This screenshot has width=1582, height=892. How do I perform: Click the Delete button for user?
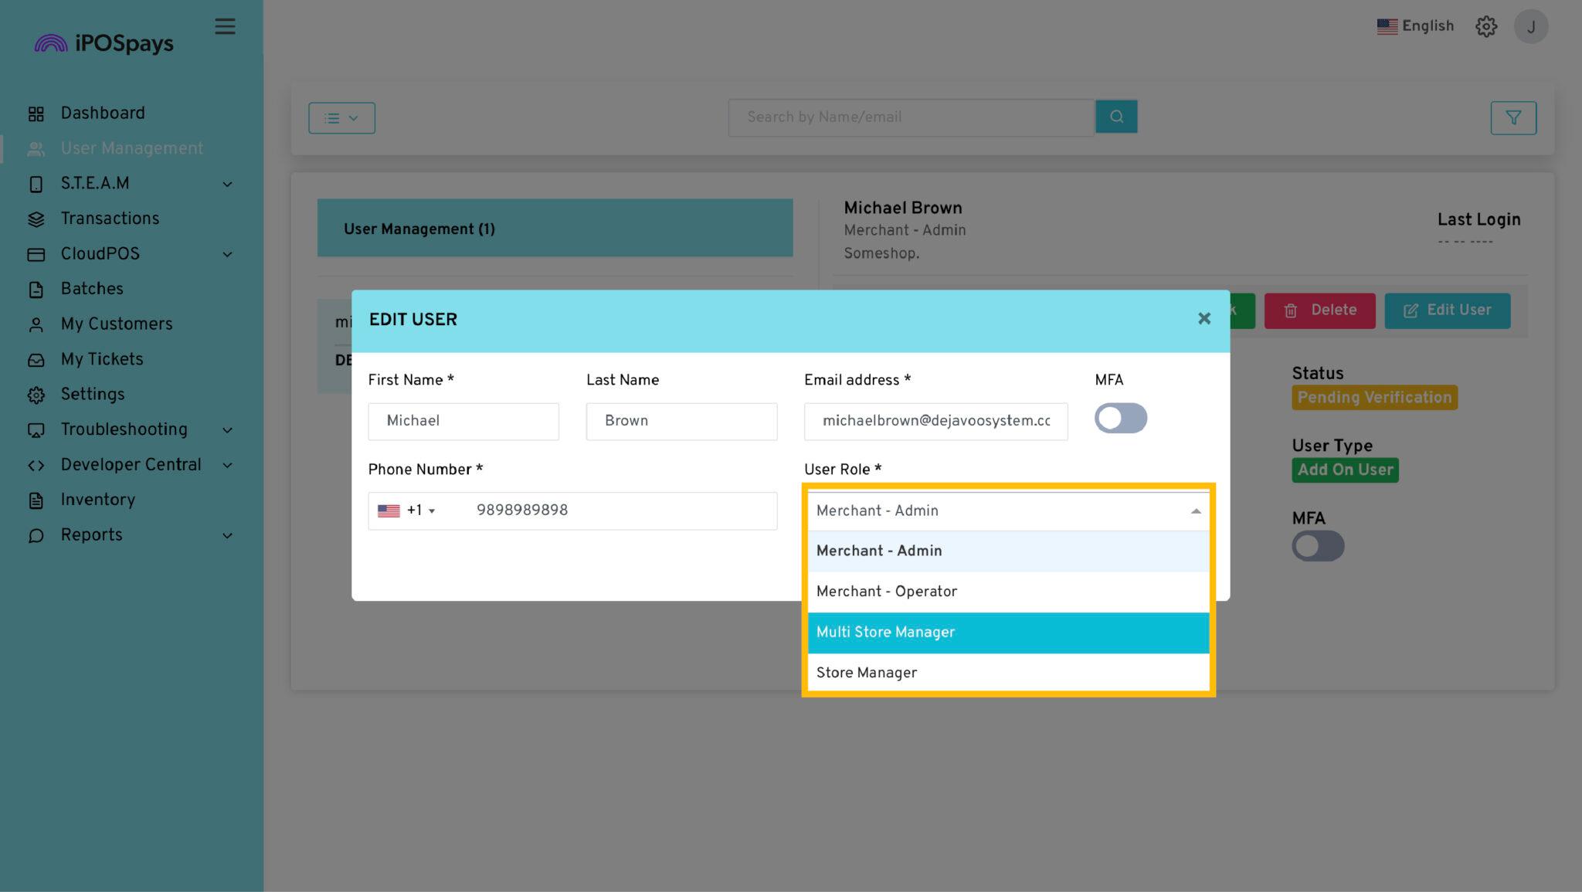(x=1319, y=310)
